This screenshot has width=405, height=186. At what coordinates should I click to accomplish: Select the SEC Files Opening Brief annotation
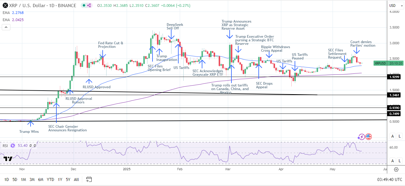point(159,68)
